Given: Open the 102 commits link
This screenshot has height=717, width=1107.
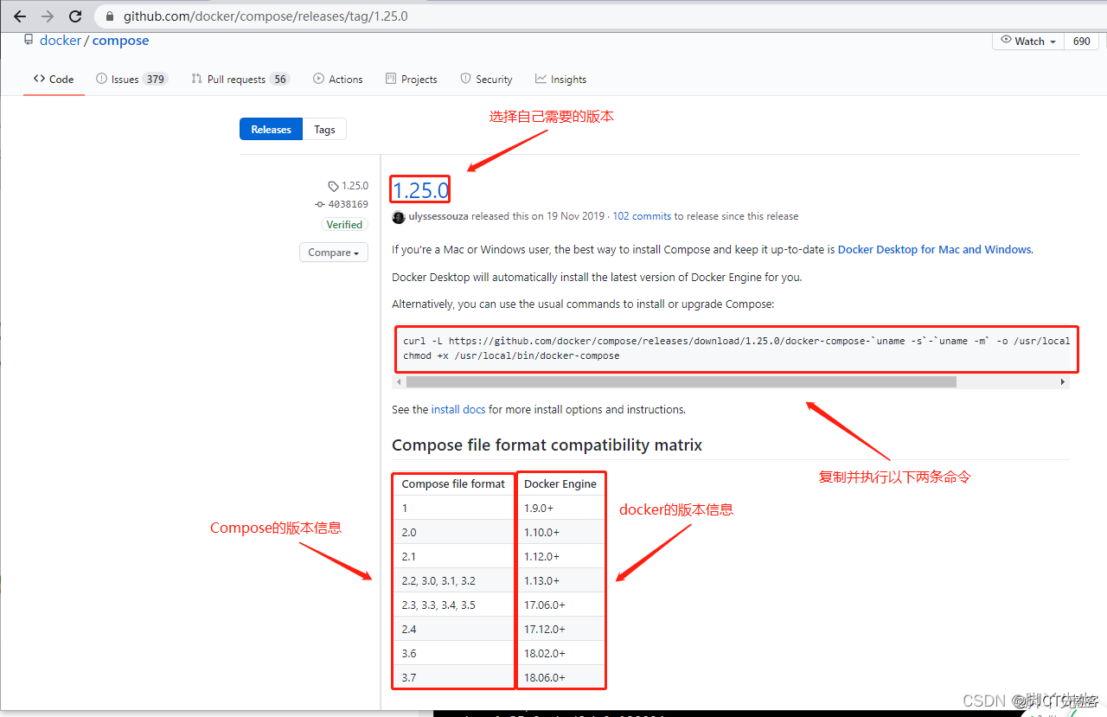Looking at the screenshot, I should point(643,216).
